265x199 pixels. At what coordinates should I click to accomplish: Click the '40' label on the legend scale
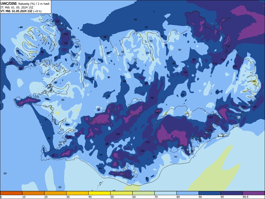[x=90, y=197]
